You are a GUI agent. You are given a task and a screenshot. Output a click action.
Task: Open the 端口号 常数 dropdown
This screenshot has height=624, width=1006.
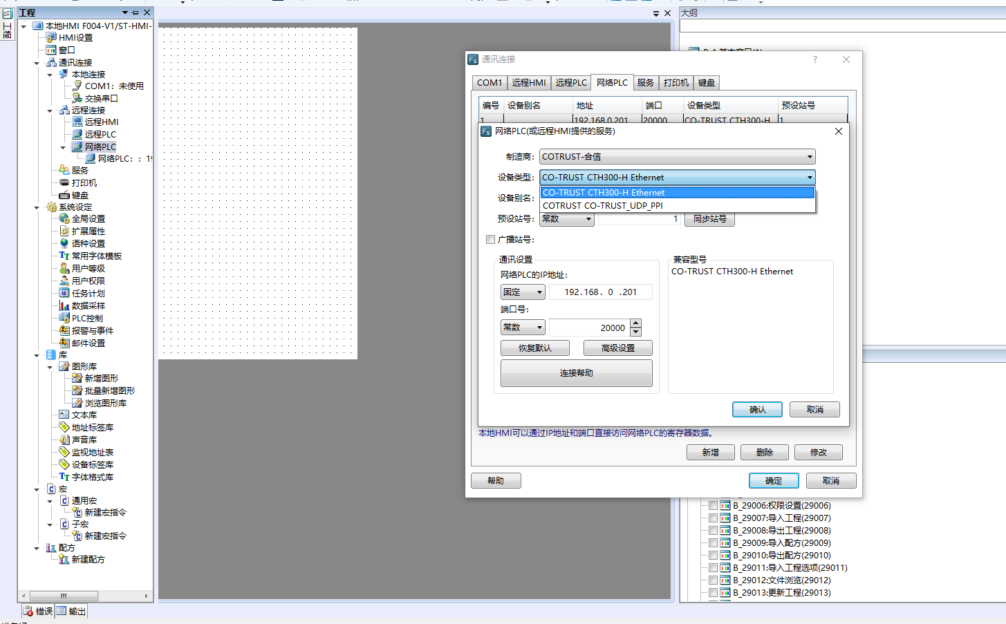(523, 328)
